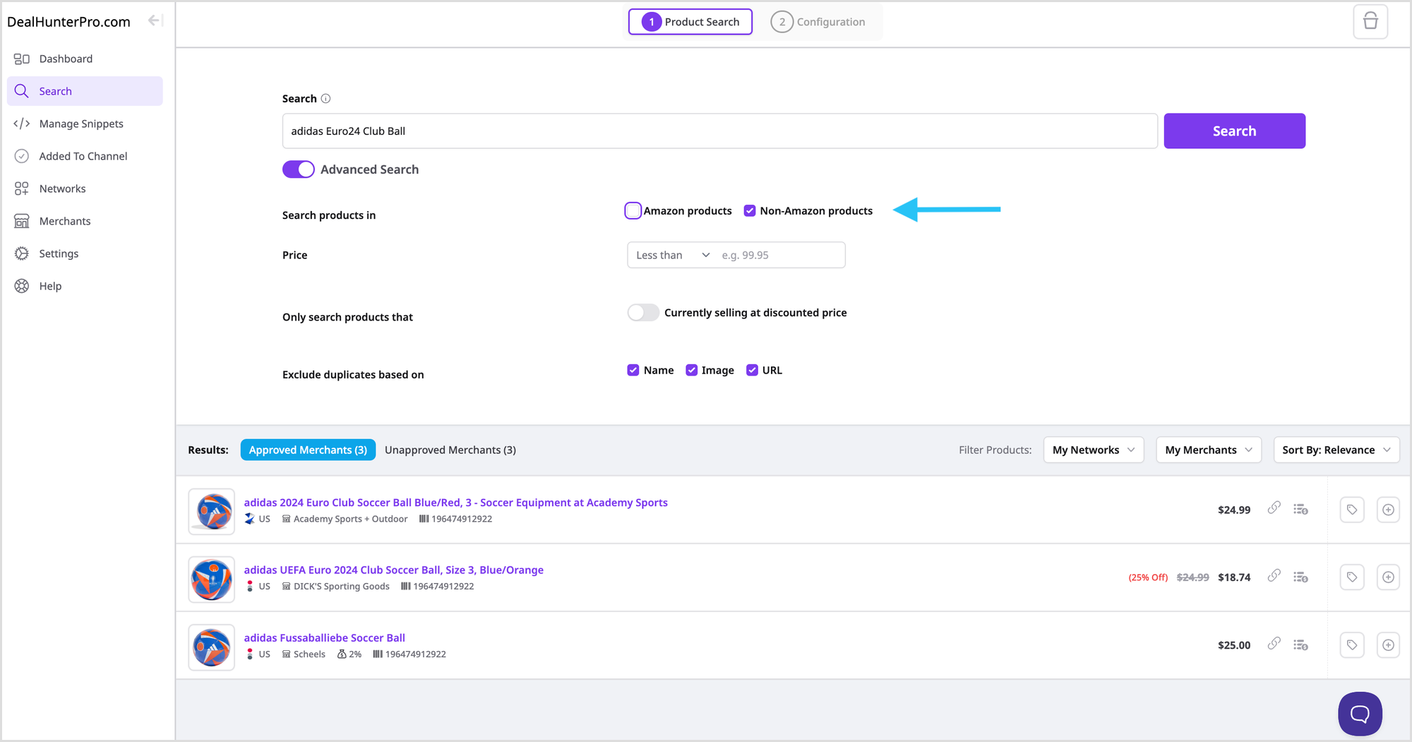Click the purple Search button
The width and height of the screenshot is (1412, 742).
coord(1234,131)
